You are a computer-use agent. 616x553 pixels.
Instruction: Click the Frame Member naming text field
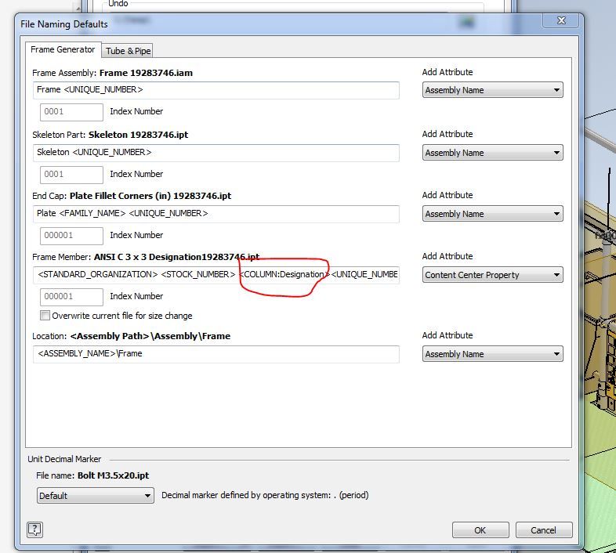coord(216,274)
